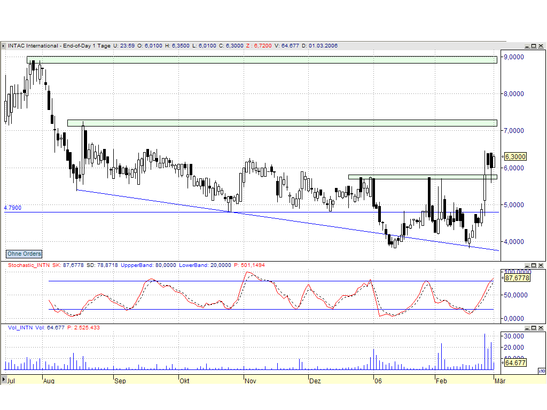Click the Stochastic_INTN indicator name
Viewport: 547px width, 410px height.
click(29, 265)
